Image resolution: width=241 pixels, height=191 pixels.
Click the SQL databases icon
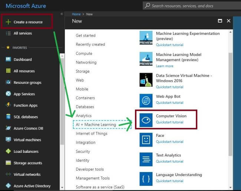coord(8,117)
